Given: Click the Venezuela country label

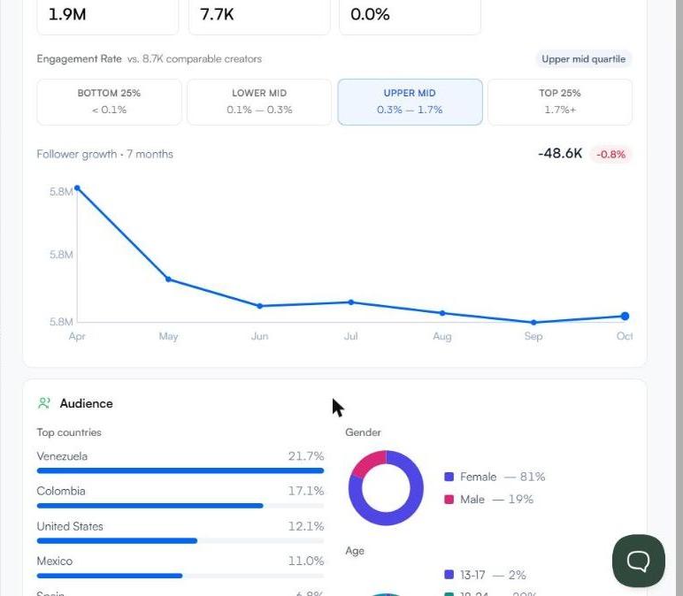Looking at the screenshot, I should tap(62, 456).
